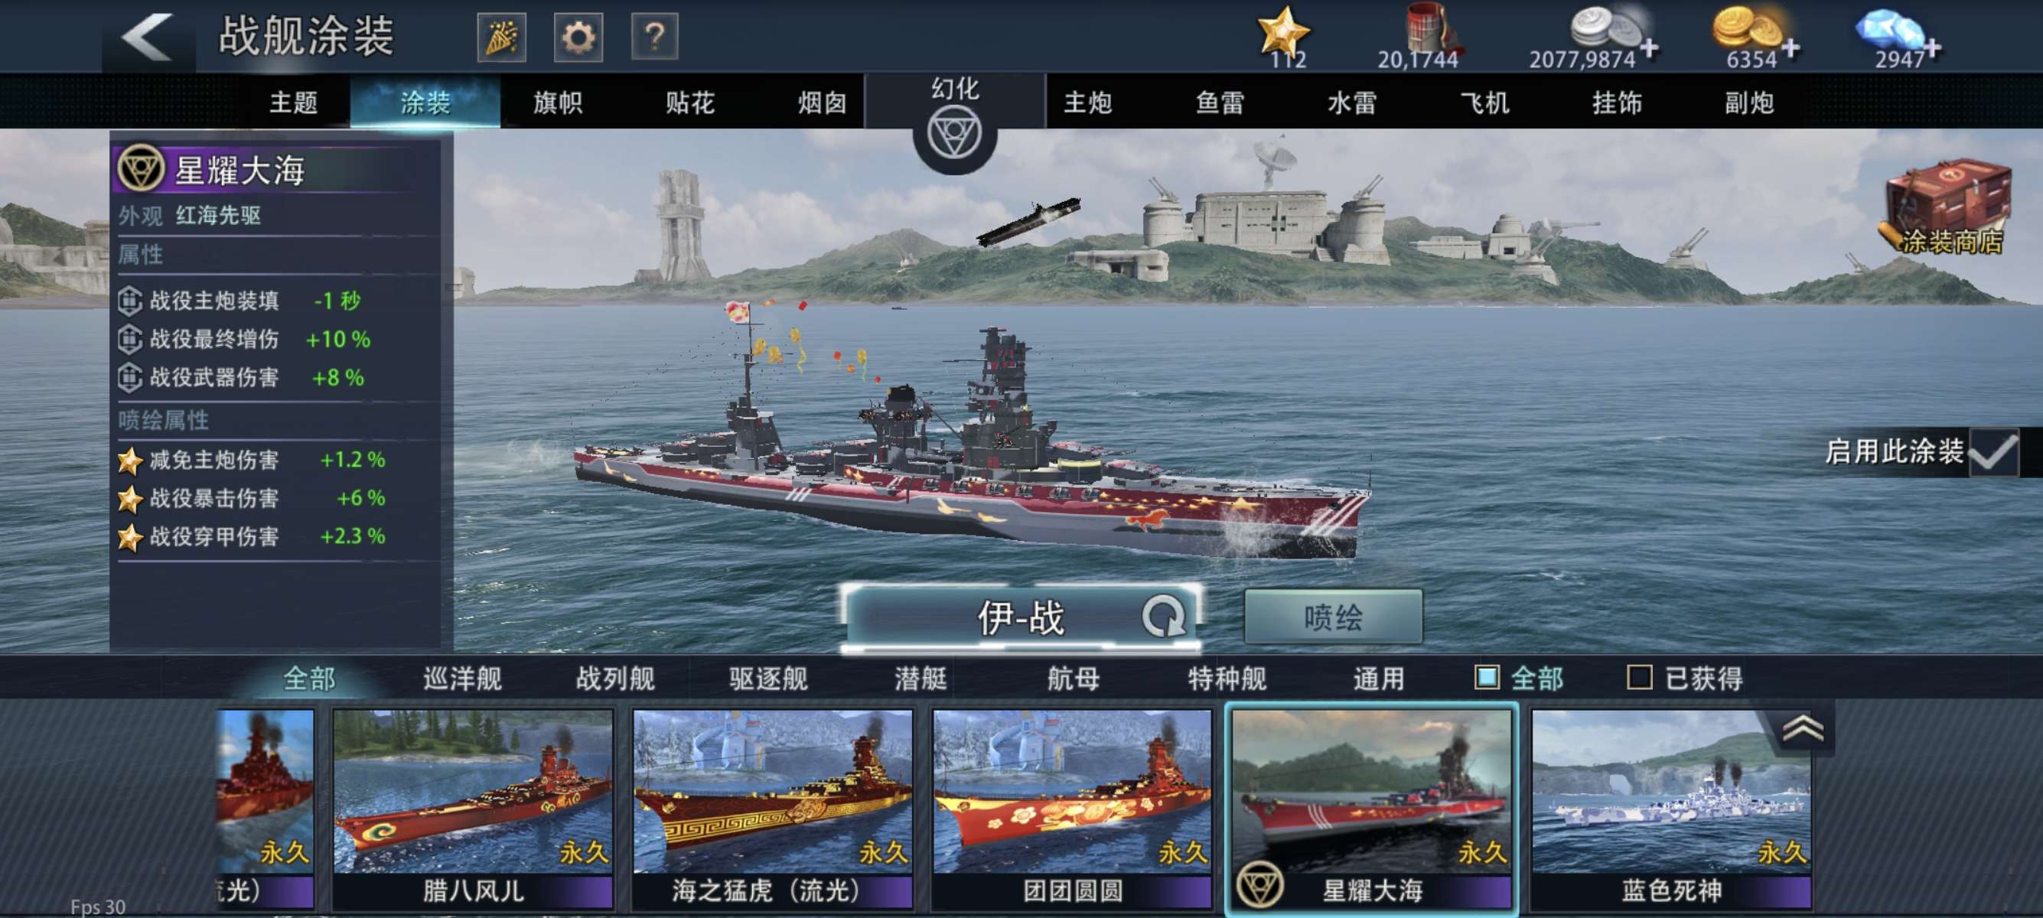Select the 战列舰 category tab
The height and width of the screenshot is (918, 2043).
click(x=614, y=678)
